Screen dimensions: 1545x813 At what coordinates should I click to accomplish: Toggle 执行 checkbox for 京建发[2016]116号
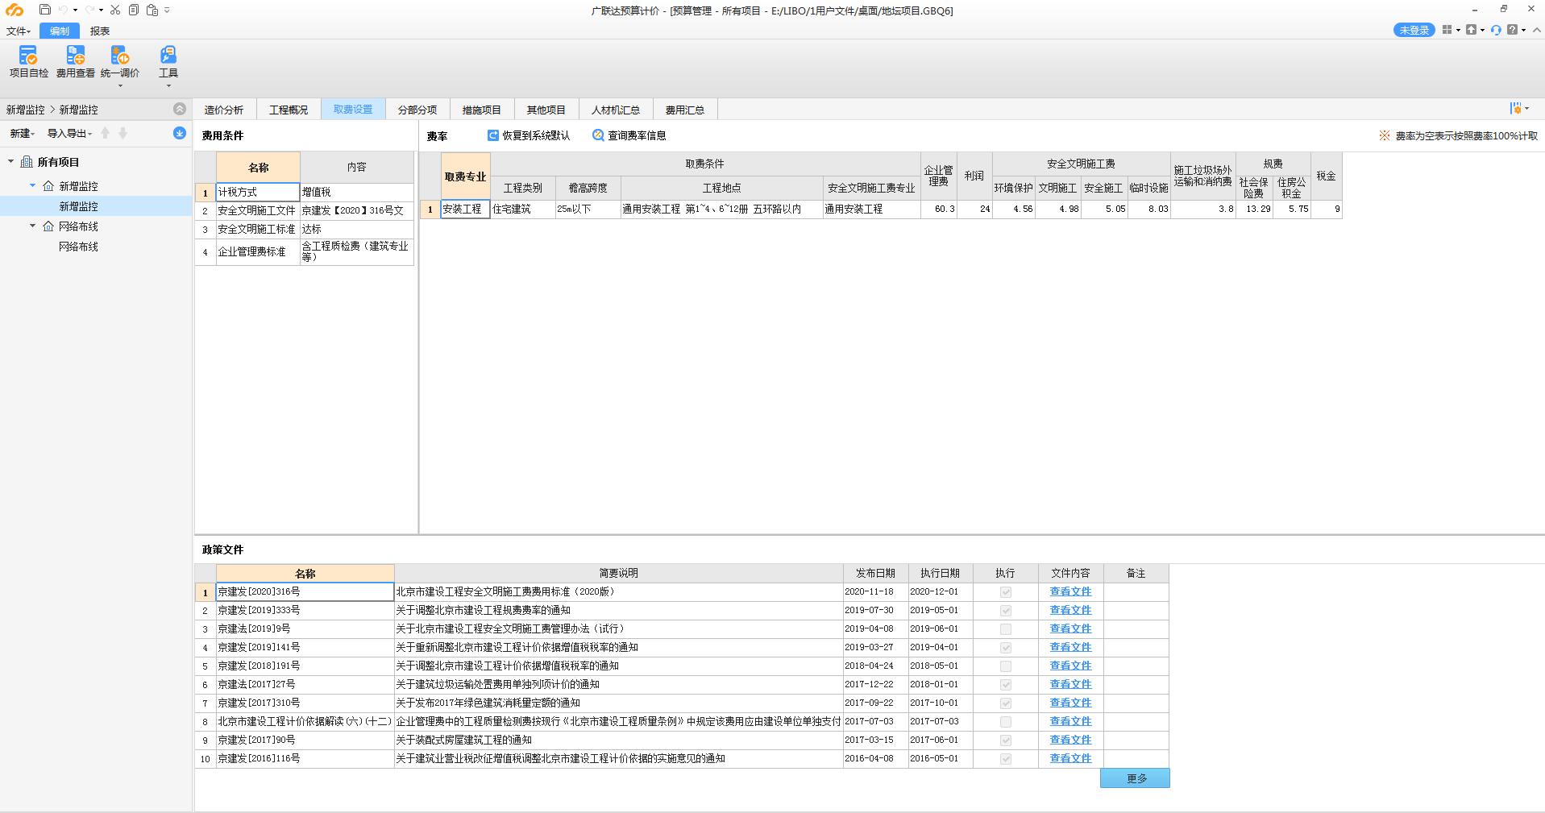pos(1006,759)
